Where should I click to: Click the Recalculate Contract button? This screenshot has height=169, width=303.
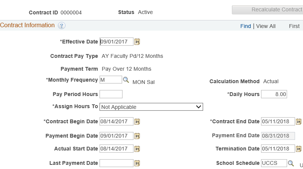(267, 10)
